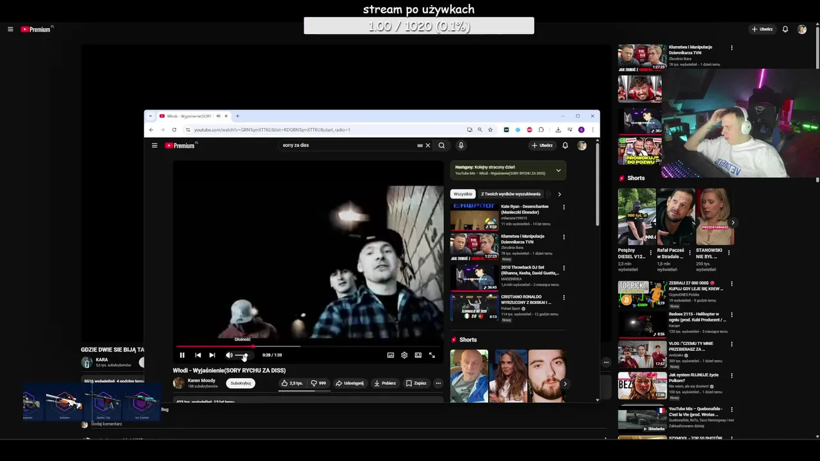Click the Zapisz save button
The image size is (820, 461).
tap(416, 383)
